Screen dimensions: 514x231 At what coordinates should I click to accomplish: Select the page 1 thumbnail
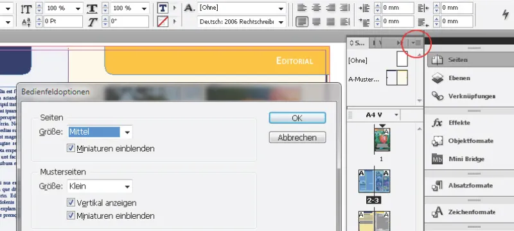tap(382, 139)
